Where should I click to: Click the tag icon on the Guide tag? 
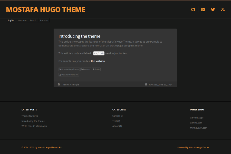pyautogui.click(x=93, y=69)
